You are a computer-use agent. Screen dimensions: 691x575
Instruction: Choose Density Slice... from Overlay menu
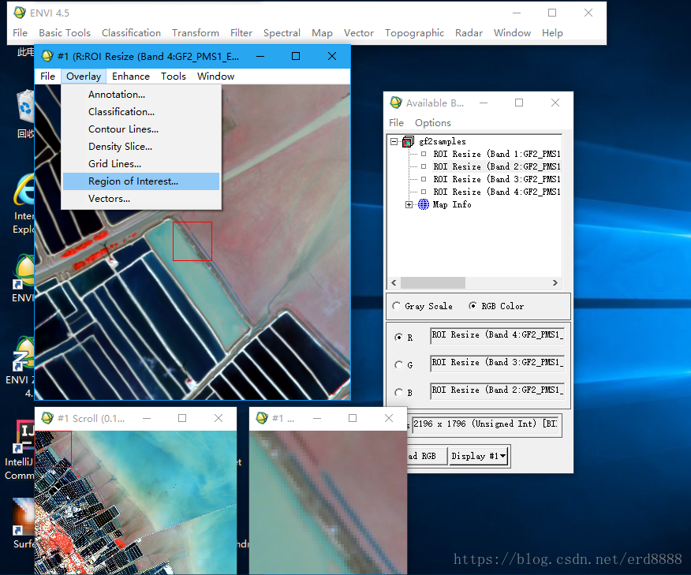point(141,146)
